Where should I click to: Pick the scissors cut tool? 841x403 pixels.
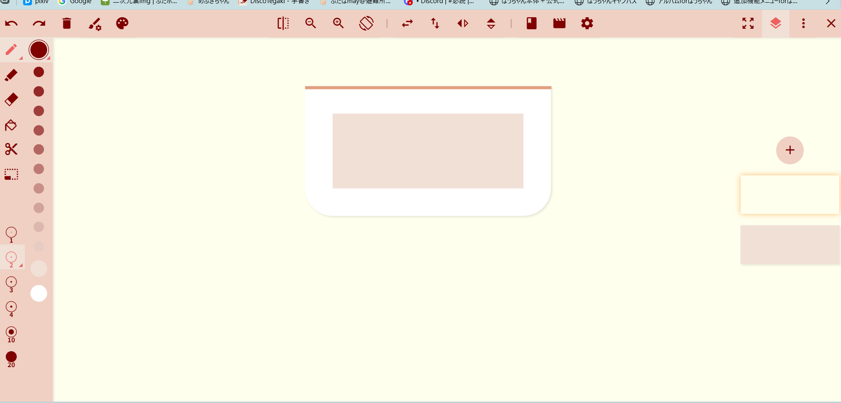tap(11, 149)
